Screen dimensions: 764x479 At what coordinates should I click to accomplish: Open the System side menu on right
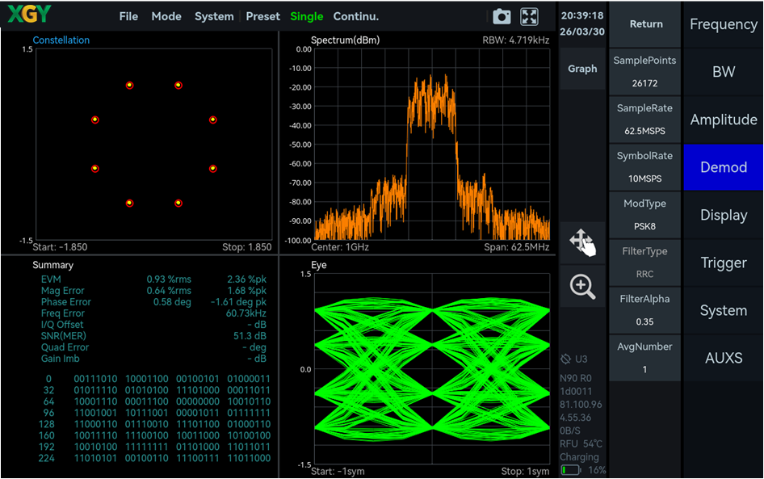724,310
